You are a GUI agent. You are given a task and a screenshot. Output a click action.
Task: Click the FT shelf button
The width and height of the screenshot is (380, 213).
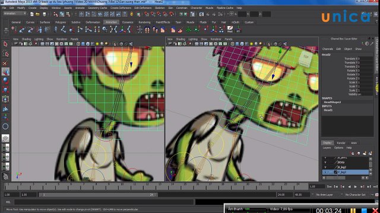click(x=238, y=30)
